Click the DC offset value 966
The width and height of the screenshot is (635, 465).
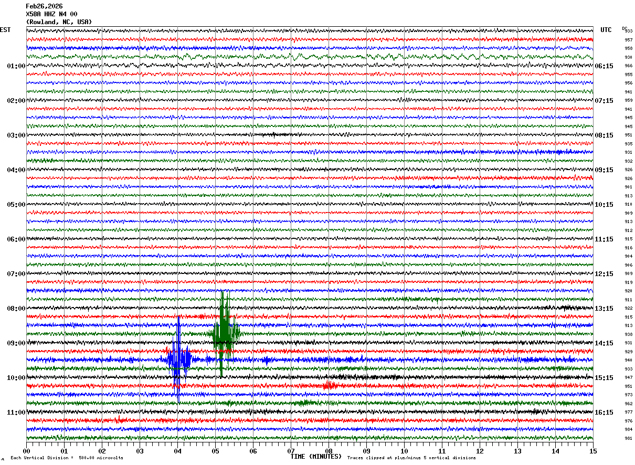(x=628, y=66)
